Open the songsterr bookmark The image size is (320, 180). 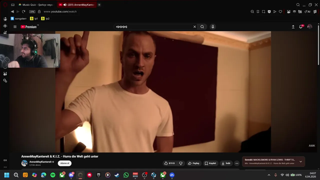(18, 18)
